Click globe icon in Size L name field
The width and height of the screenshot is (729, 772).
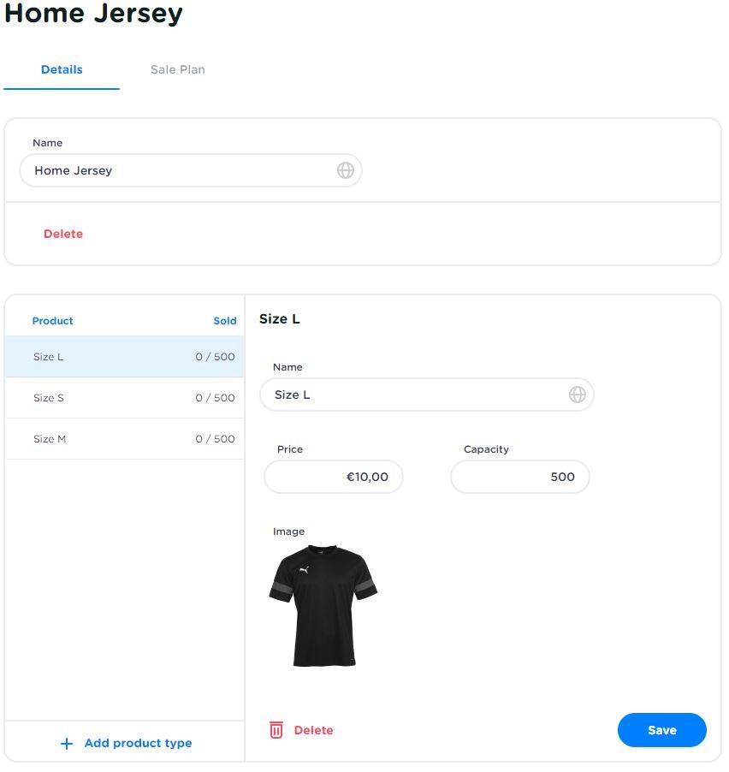(x=578, y=395)
